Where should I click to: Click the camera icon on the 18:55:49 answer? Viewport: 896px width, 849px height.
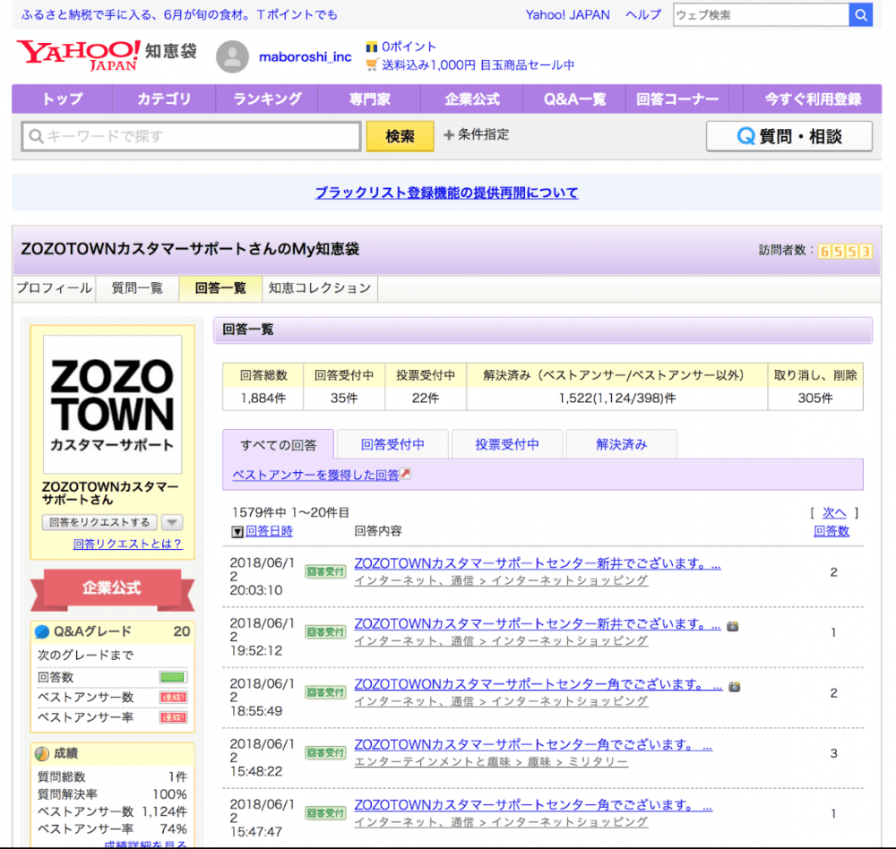[735, 687]
